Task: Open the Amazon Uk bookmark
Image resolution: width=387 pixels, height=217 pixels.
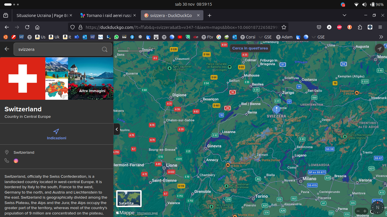Action: [x=54, y=37]
